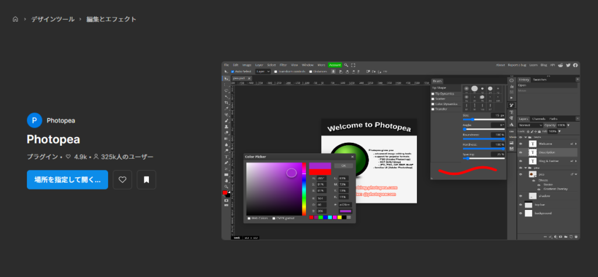
Task: Enable the Web Colors checkbox
Action: 249,218
